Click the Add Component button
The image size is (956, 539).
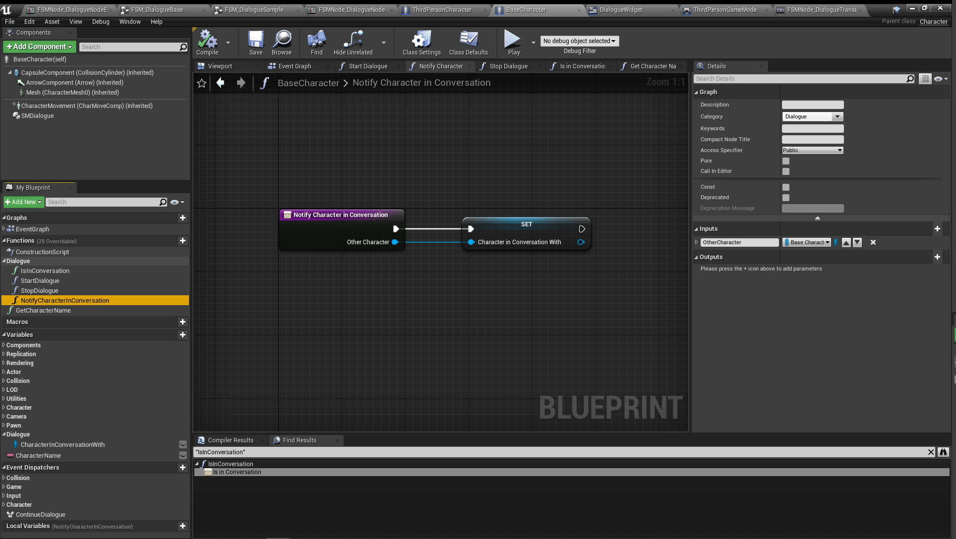[x=39, y=47]
